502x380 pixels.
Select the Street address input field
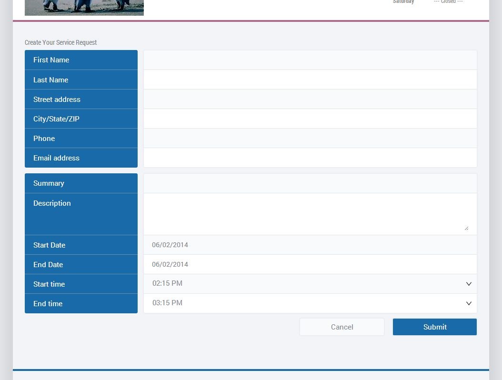(310, 99)
